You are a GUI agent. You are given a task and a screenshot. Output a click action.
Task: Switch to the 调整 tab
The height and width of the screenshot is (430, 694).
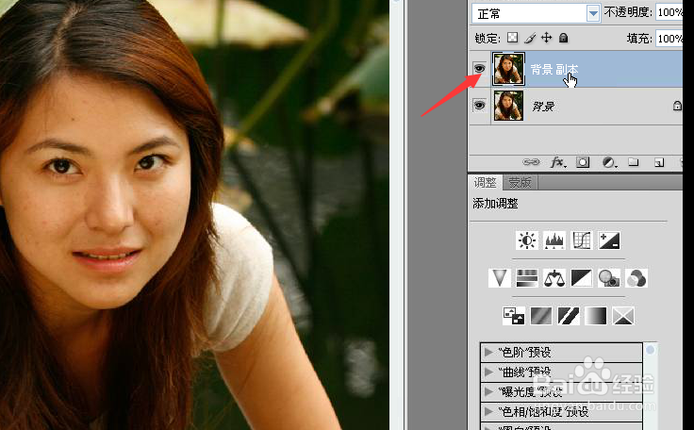tap(485, 182)
